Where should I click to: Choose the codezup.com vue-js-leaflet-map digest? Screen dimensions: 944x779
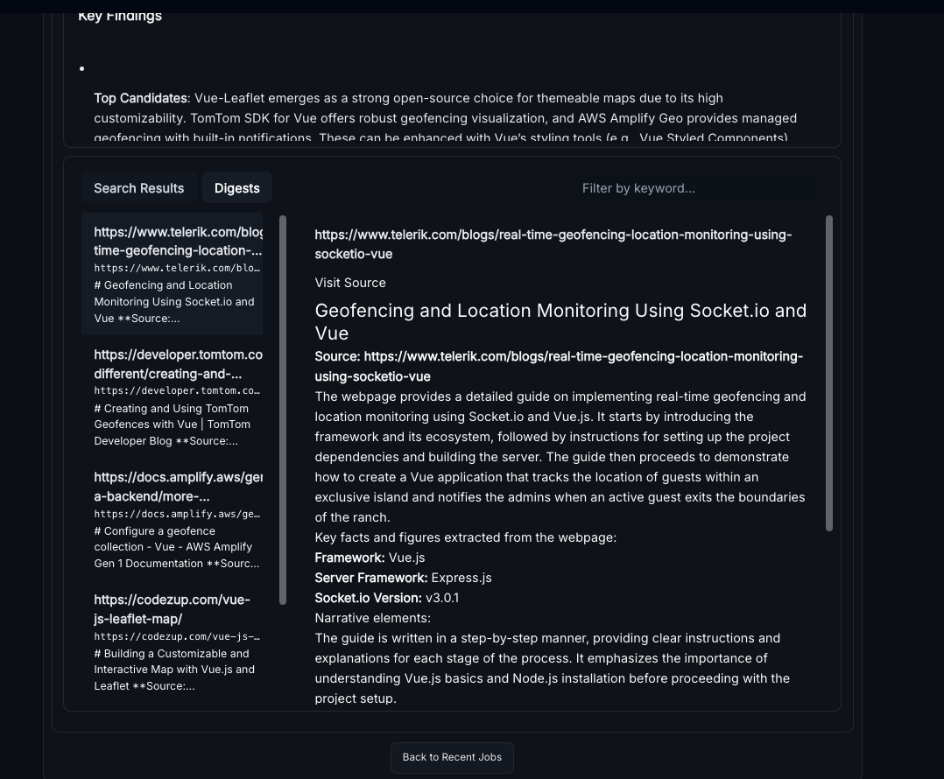[x=173, y=609]
